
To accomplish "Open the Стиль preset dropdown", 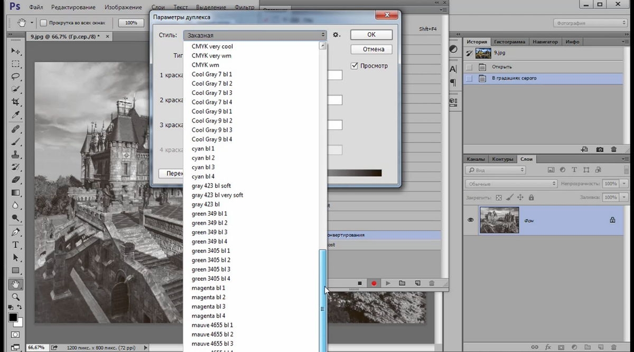I will pos(255,35).
